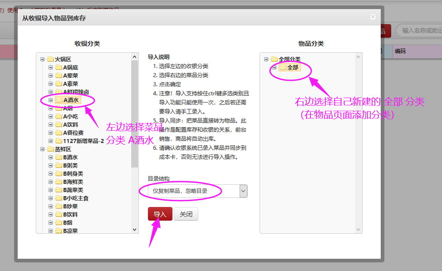Click the B炒菜 folder icon
Viewport: 442px width, 271px height.
tap(59, 206)
